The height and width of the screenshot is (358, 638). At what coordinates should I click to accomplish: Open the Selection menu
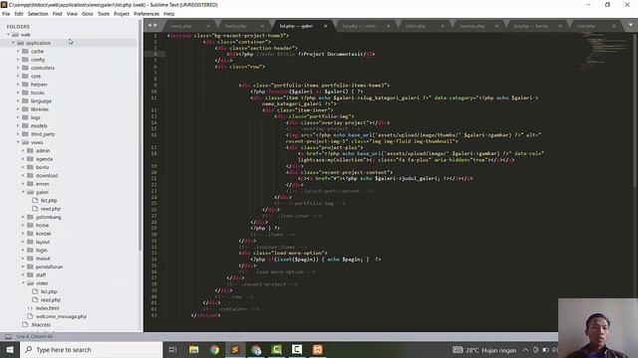(x=38, y=13)
